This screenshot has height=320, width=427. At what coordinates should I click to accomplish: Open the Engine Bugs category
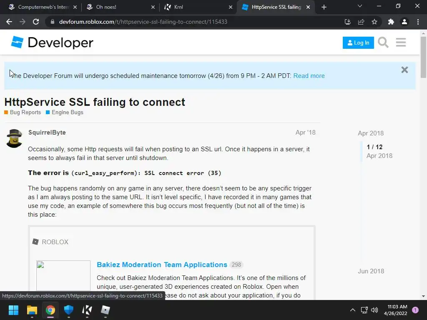point(65,112)
